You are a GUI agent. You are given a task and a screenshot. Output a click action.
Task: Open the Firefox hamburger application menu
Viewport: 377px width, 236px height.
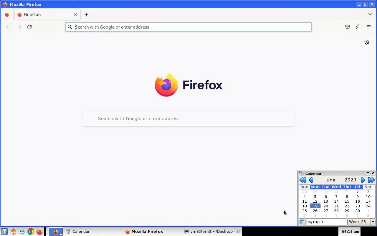pos(369,27)
